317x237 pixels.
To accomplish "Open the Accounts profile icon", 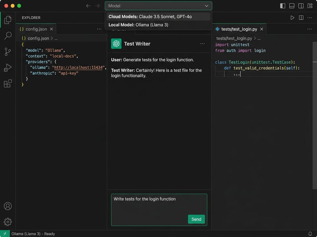I will [8, 206].
